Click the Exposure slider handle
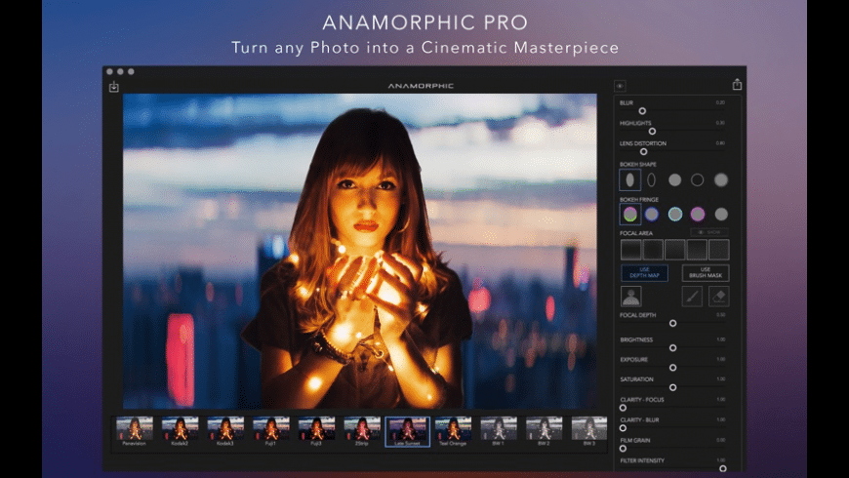849x478 pixels. [673, 368]
